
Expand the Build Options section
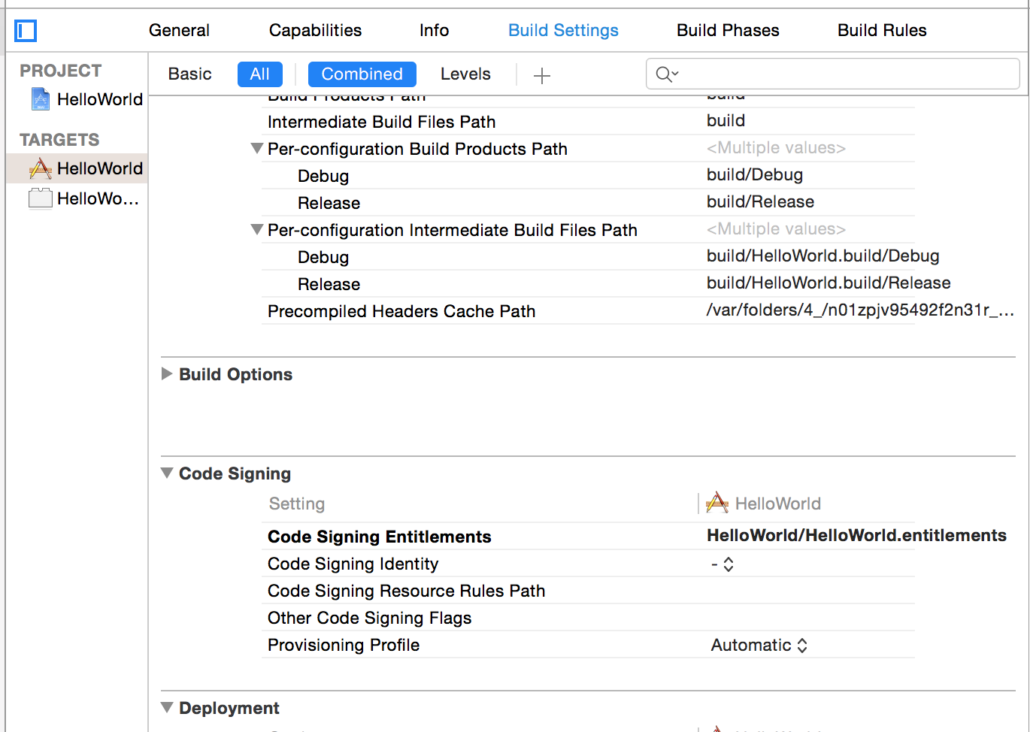[x=166, y=374]
